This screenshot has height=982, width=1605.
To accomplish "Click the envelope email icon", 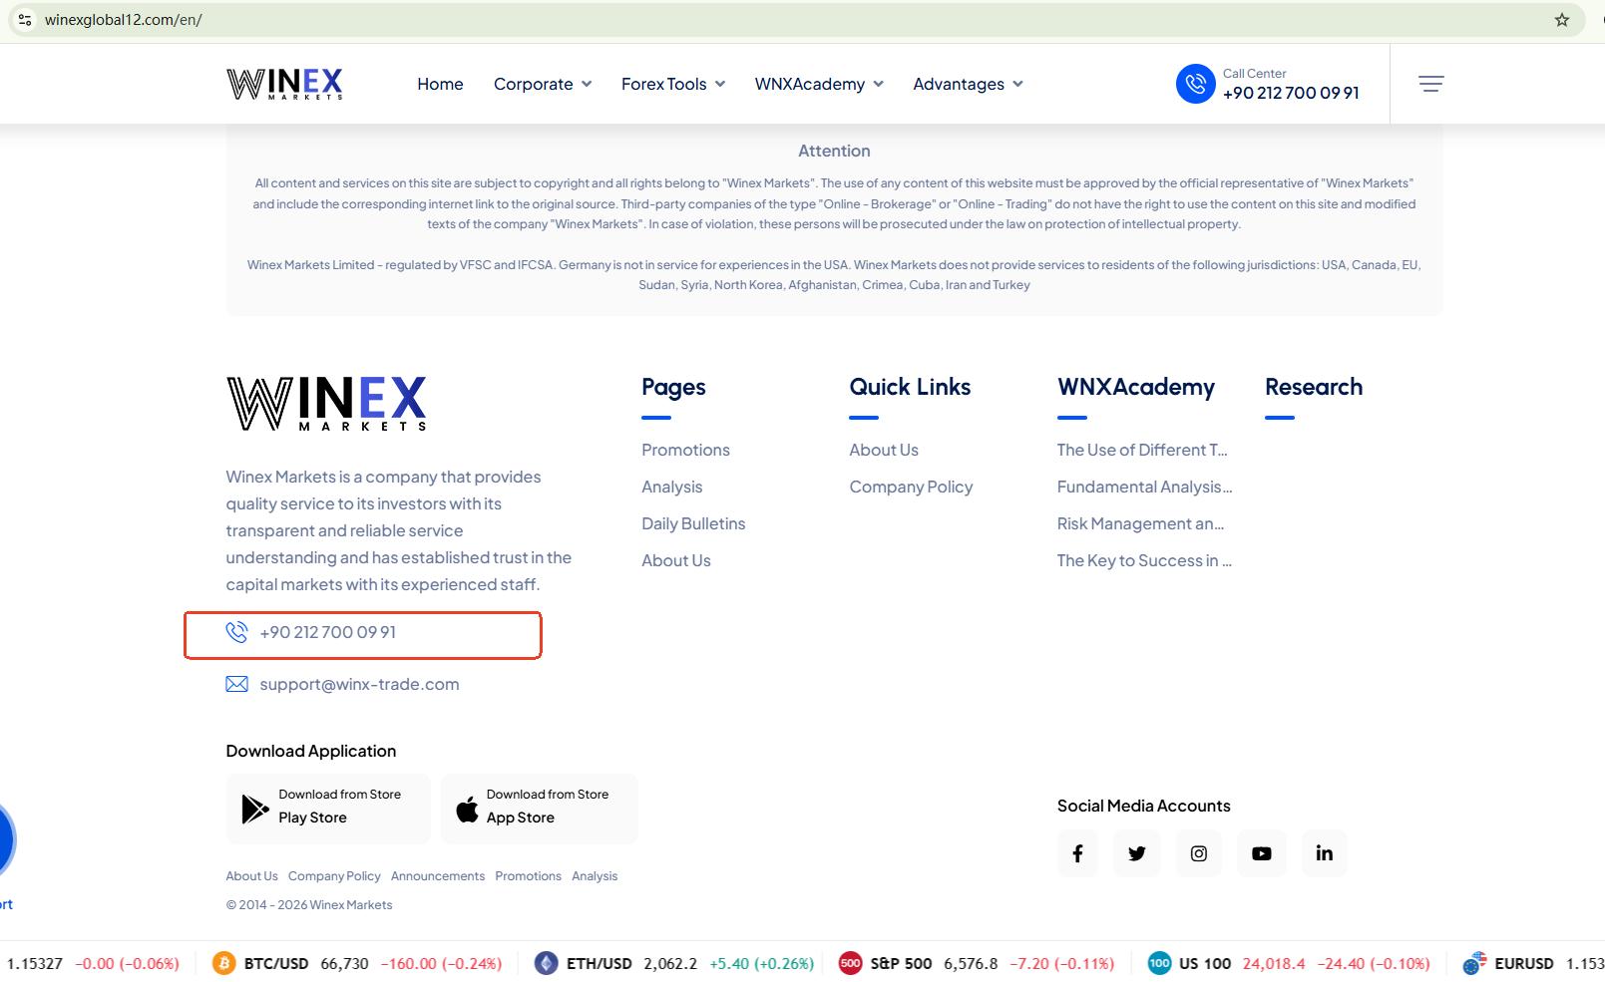I will [236, 684].
